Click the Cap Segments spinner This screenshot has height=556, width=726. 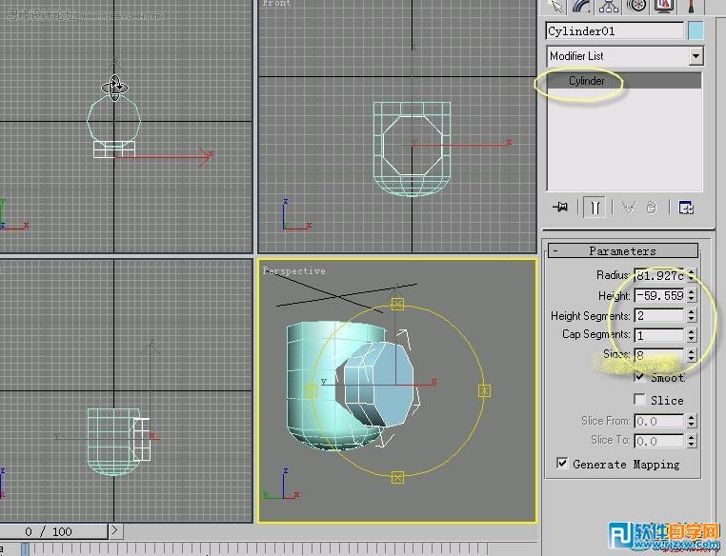[692, 335]
